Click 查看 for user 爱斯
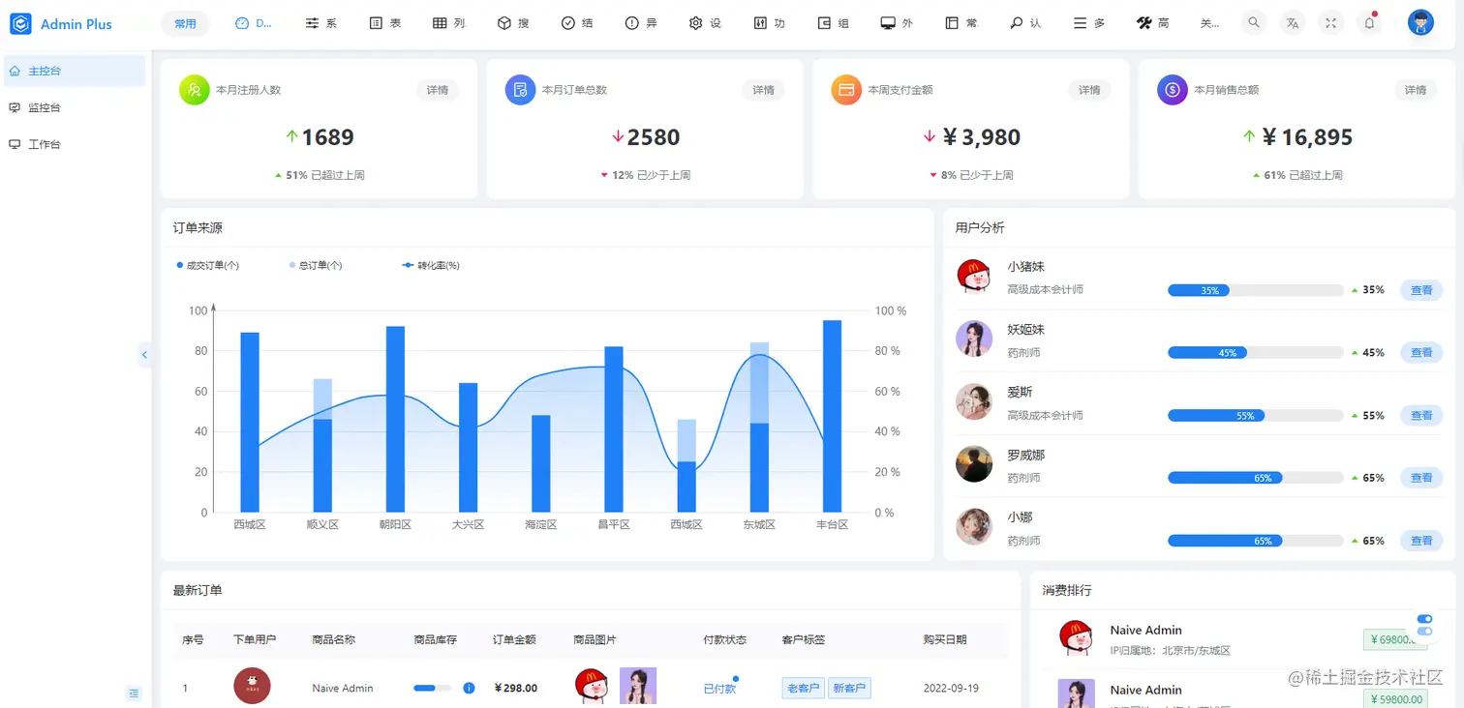This screenshot has width=1464, height=708. (1421, 415)
